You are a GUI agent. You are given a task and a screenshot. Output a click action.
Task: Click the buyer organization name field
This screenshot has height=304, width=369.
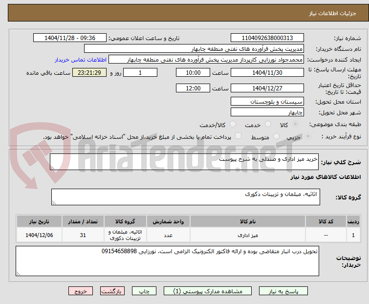pyautogui.click(x=194, y=49)
